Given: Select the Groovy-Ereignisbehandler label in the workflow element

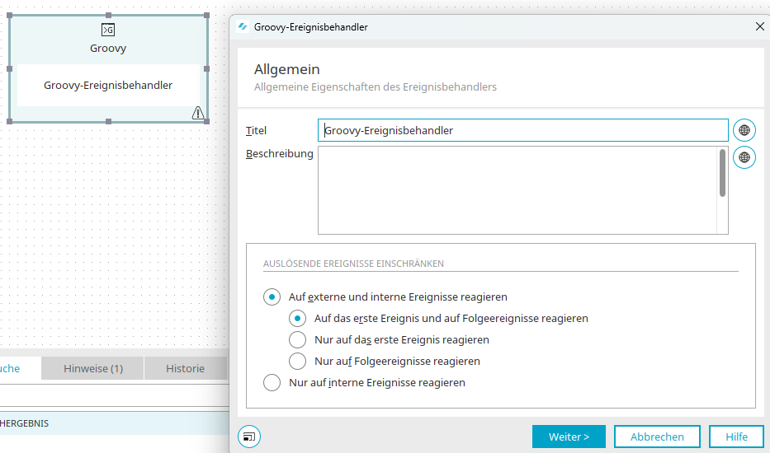Looking at the screenshot, I should (108, 86).
